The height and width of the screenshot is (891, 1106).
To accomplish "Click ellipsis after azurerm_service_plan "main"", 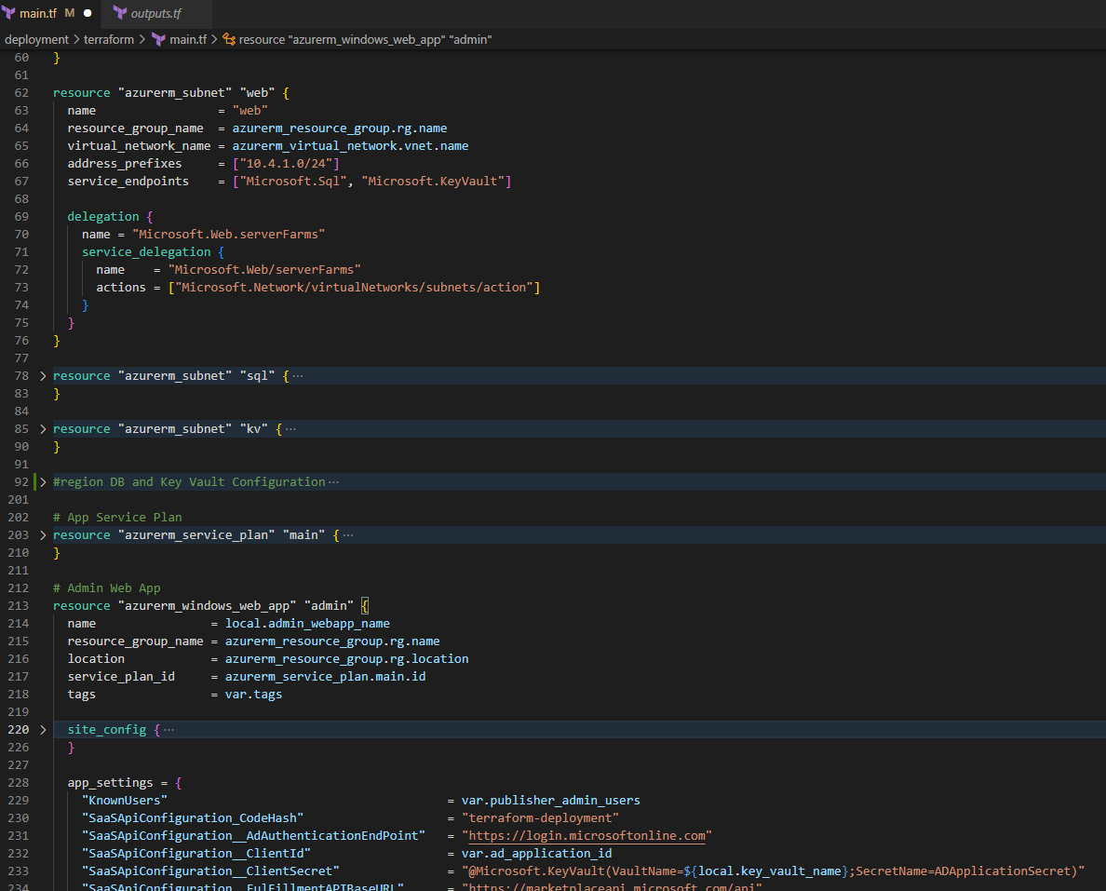I will click(348, 534).
